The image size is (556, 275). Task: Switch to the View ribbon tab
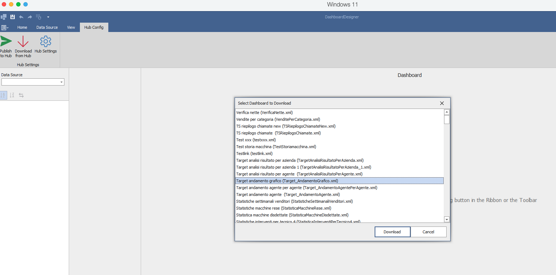pos(71,27)
